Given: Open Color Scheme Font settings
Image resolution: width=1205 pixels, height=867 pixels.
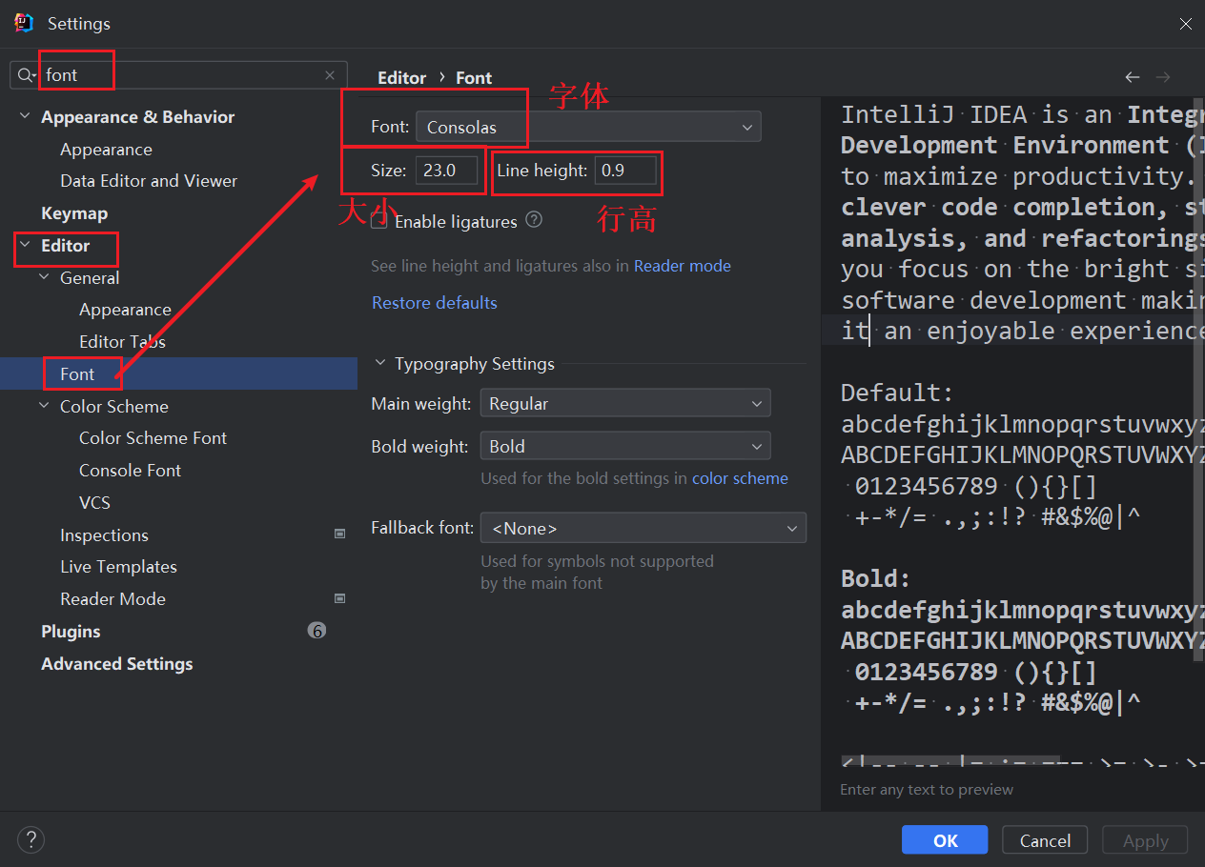Looking at the screenshot, I should (x=153, y=438).
